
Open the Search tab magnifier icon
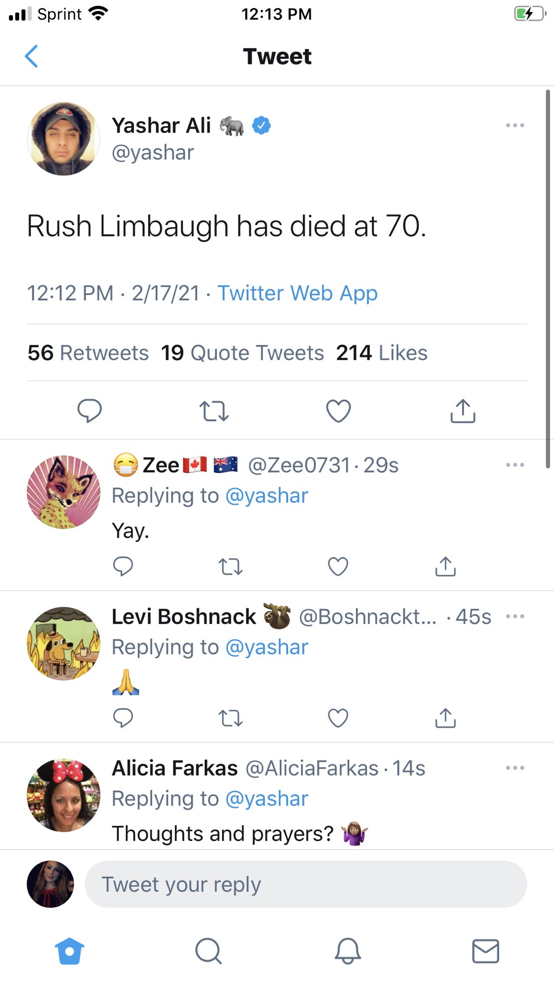[x=208, y=951]
